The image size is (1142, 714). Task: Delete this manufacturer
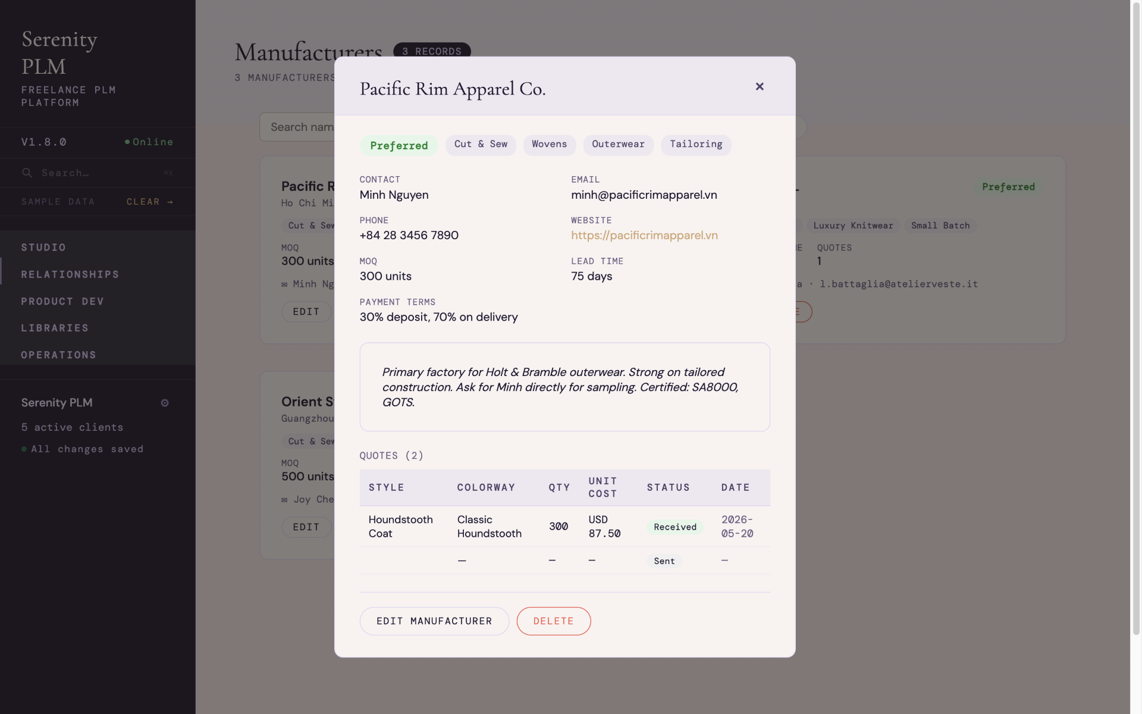click(554, 621)
